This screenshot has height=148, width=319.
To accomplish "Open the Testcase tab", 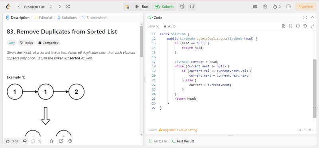I will (158, 141).
